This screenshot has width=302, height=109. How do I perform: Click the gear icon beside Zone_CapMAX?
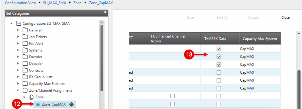pos(71,105)
